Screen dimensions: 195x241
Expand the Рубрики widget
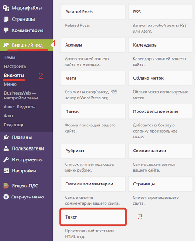tap(93, 151)
